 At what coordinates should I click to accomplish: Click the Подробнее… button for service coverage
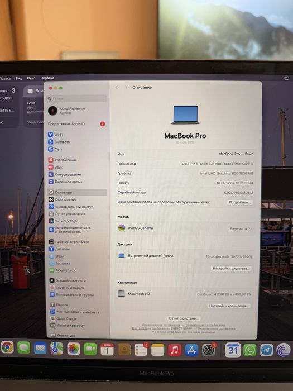[x=239, y=202]
